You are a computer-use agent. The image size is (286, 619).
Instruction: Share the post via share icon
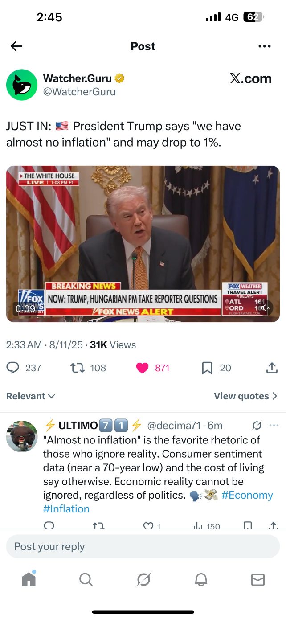click(x=272, y=368)
